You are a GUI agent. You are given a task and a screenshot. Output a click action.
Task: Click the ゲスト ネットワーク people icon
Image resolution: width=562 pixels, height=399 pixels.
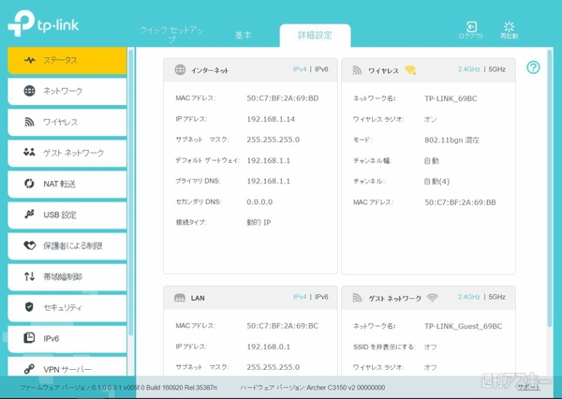click(x=29, y=152)
